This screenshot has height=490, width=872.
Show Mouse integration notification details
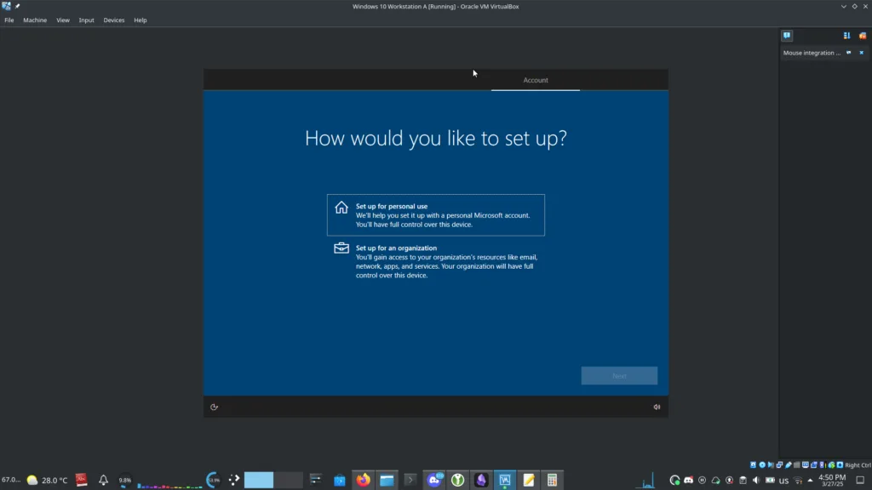(849, 53)
